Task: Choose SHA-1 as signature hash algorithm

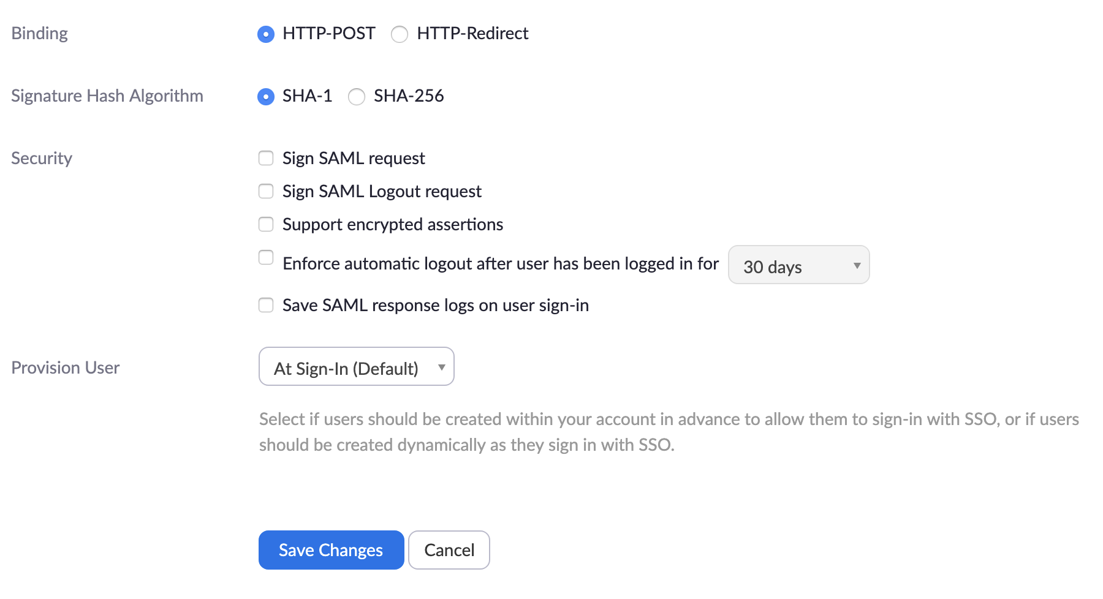Action: point(265,97)
